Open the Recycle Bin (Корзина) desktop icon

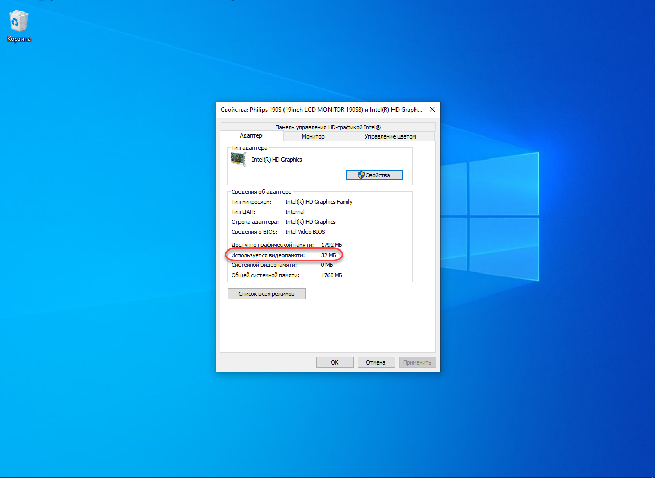click(19, 27)
